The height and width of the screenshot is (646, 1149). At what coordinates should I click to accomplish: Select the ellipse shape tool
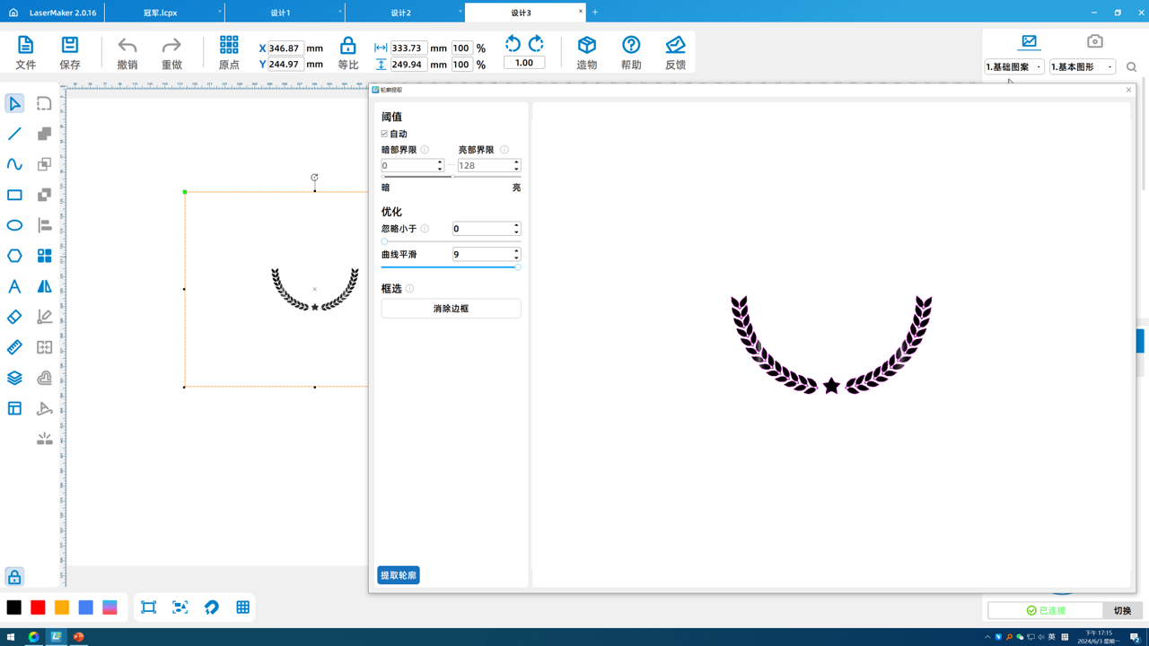[14, 225]
